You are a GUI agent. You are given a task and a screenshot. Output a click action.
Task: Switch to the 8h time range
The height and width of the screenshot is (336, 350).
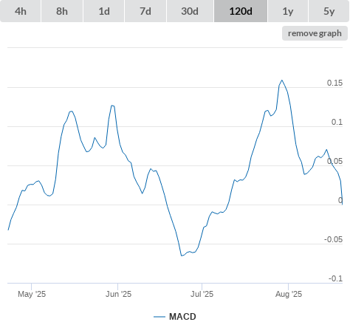pyautogui.click(x=62, y=11)
